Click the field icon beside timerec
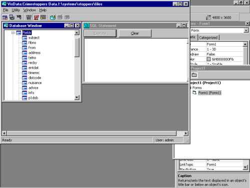Screen dimensions: 250x188 (x=24, y=73)
